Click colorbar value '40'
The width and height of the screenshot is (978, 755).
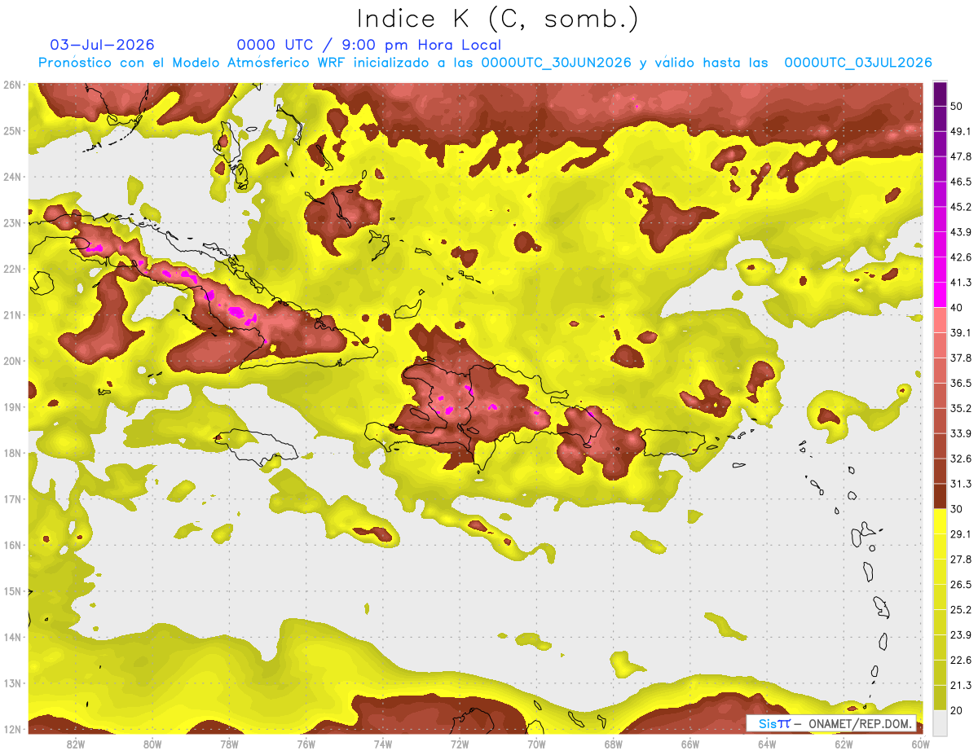tap(956, 308)
